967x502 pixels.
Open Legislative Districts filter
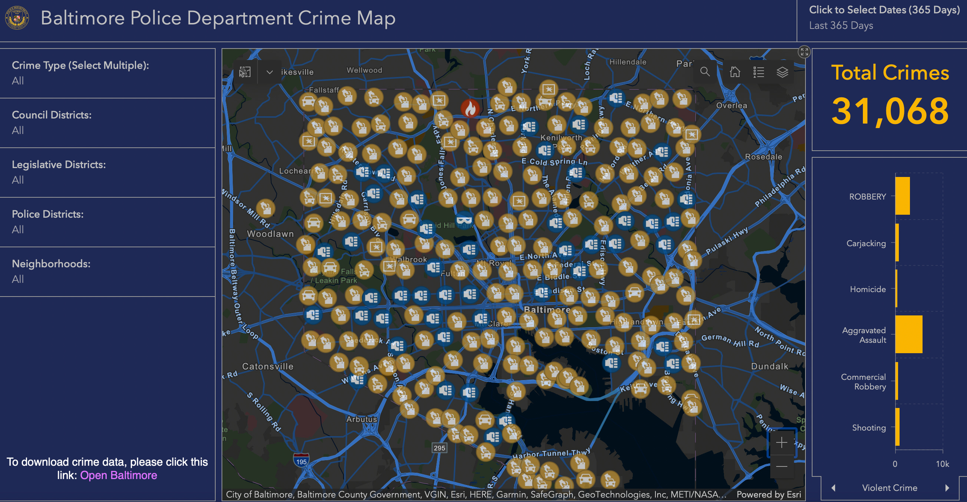point(108,173)
